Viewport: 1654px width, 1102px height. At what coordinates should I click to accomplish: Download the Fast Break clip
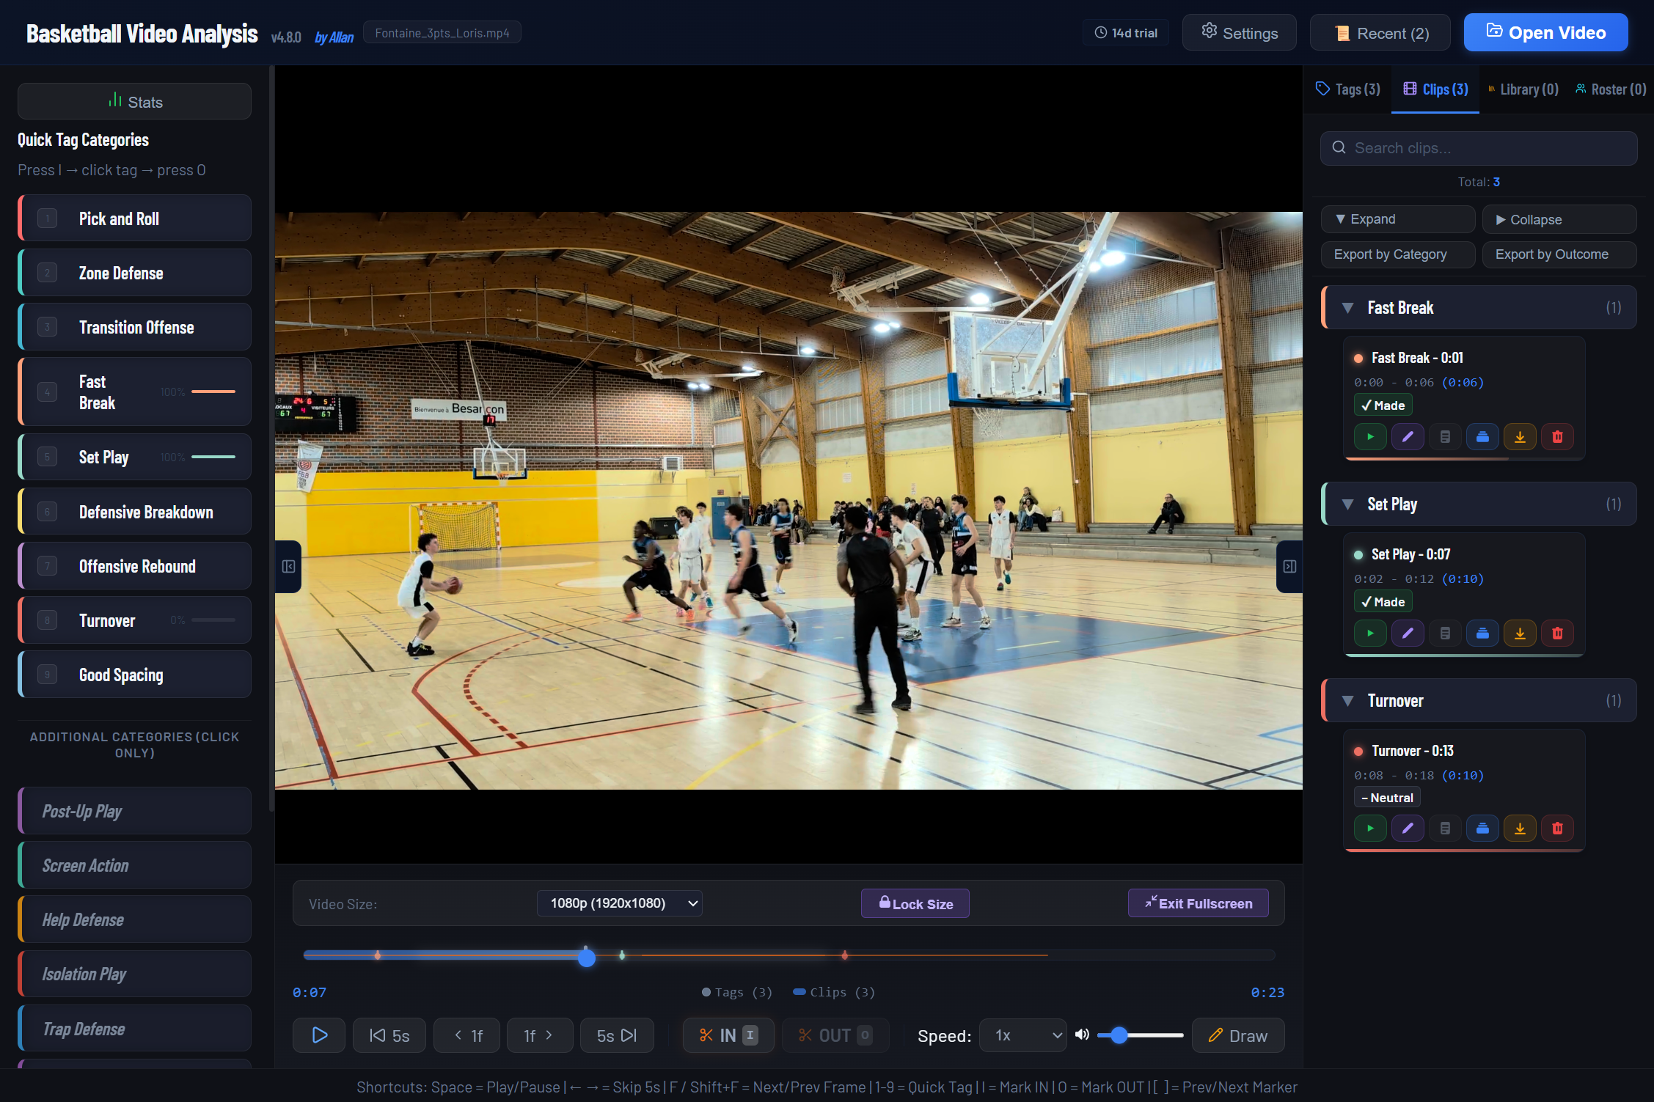tap(1520, 436)
